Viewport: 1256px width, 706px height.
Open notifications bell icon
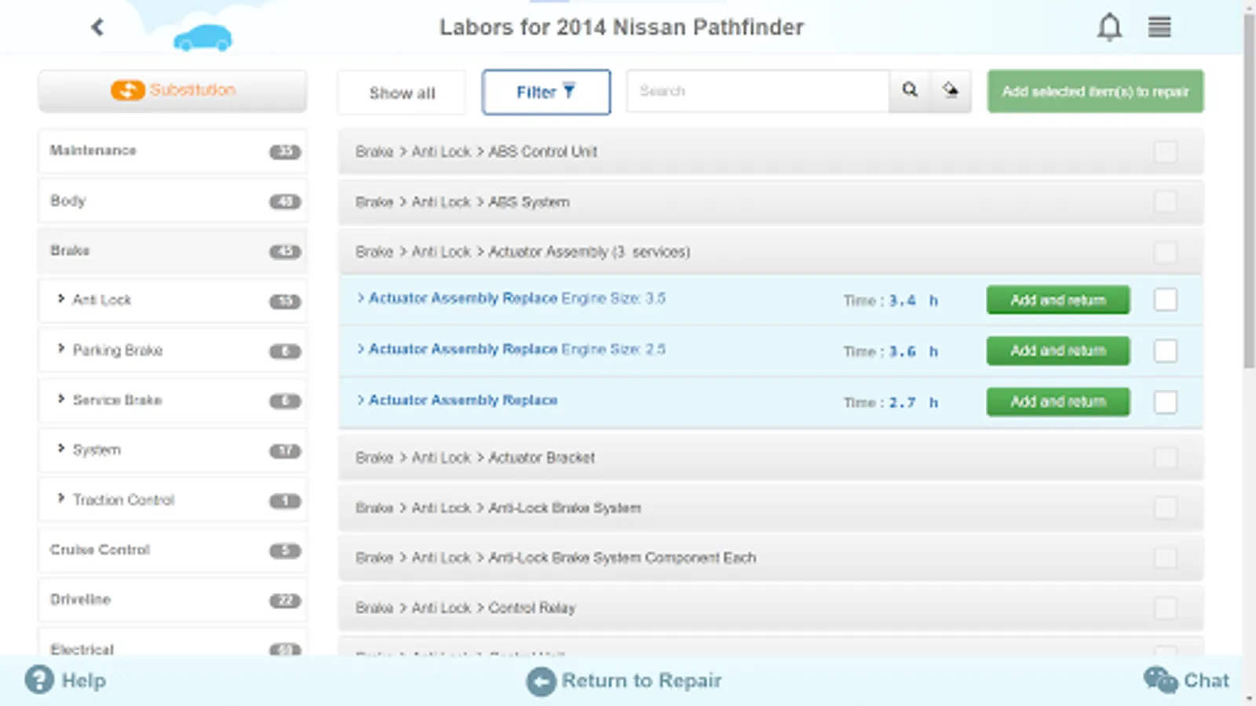[1109, 27]
